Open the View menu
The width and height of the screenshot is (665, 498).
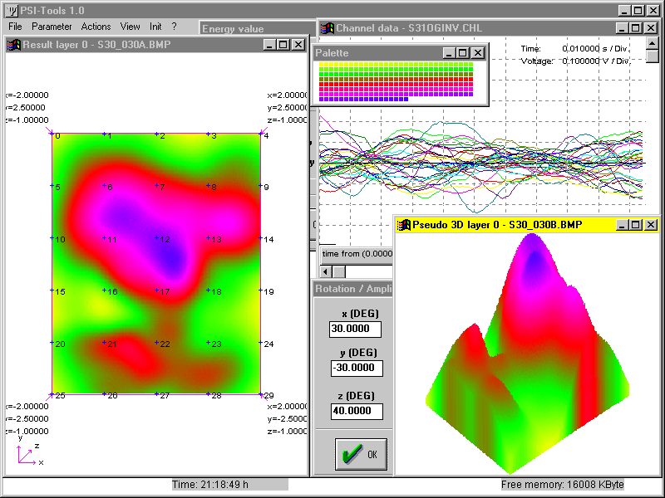[x=130, y=27]
